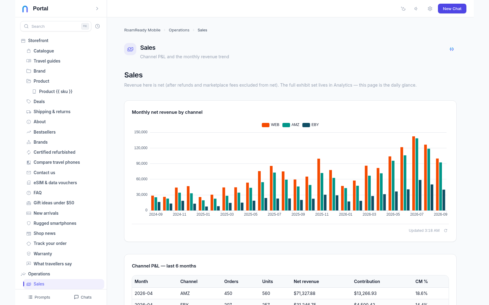Select Track your order

click(50, 243)
